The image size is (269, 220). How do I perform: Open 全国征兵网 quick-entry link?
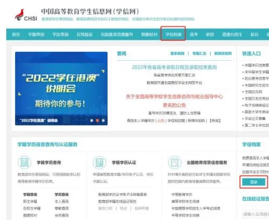[253, 92]
